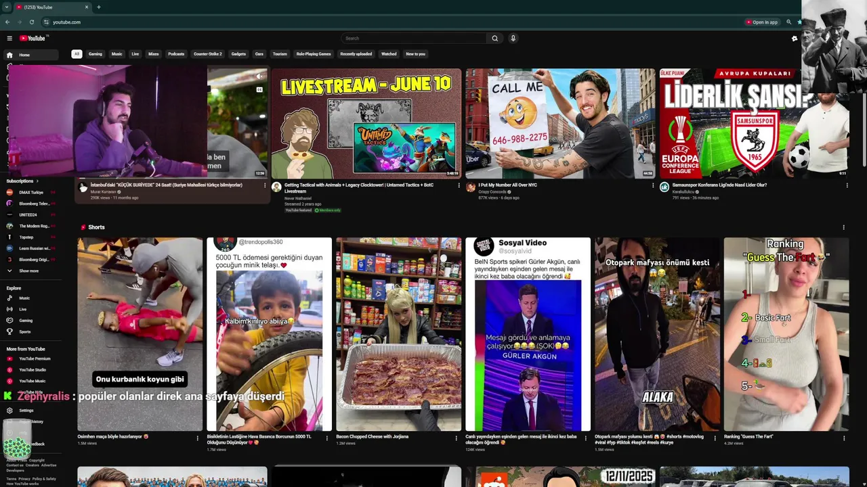Open menu for İstanbul'daki KÜÇÜK SURİYEDE video
This screenshot has width=867, height=487.
(x=264, y=185)
